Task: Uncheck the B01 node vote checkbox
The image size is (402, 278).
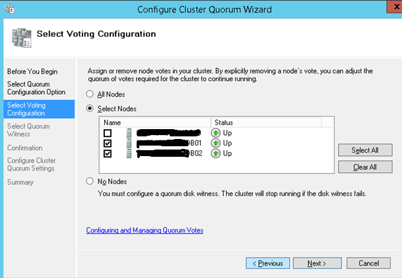Action: click(x=107, y=143)
